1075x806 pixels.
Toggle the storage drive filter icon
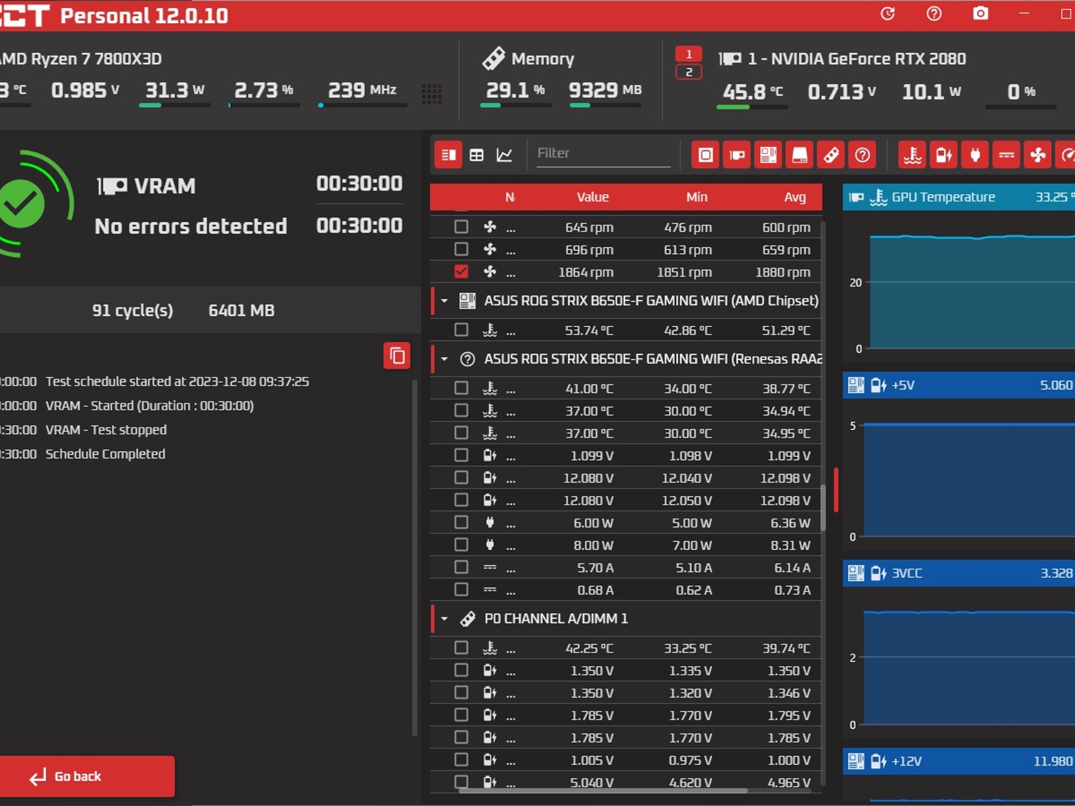(x=799, y=155)
